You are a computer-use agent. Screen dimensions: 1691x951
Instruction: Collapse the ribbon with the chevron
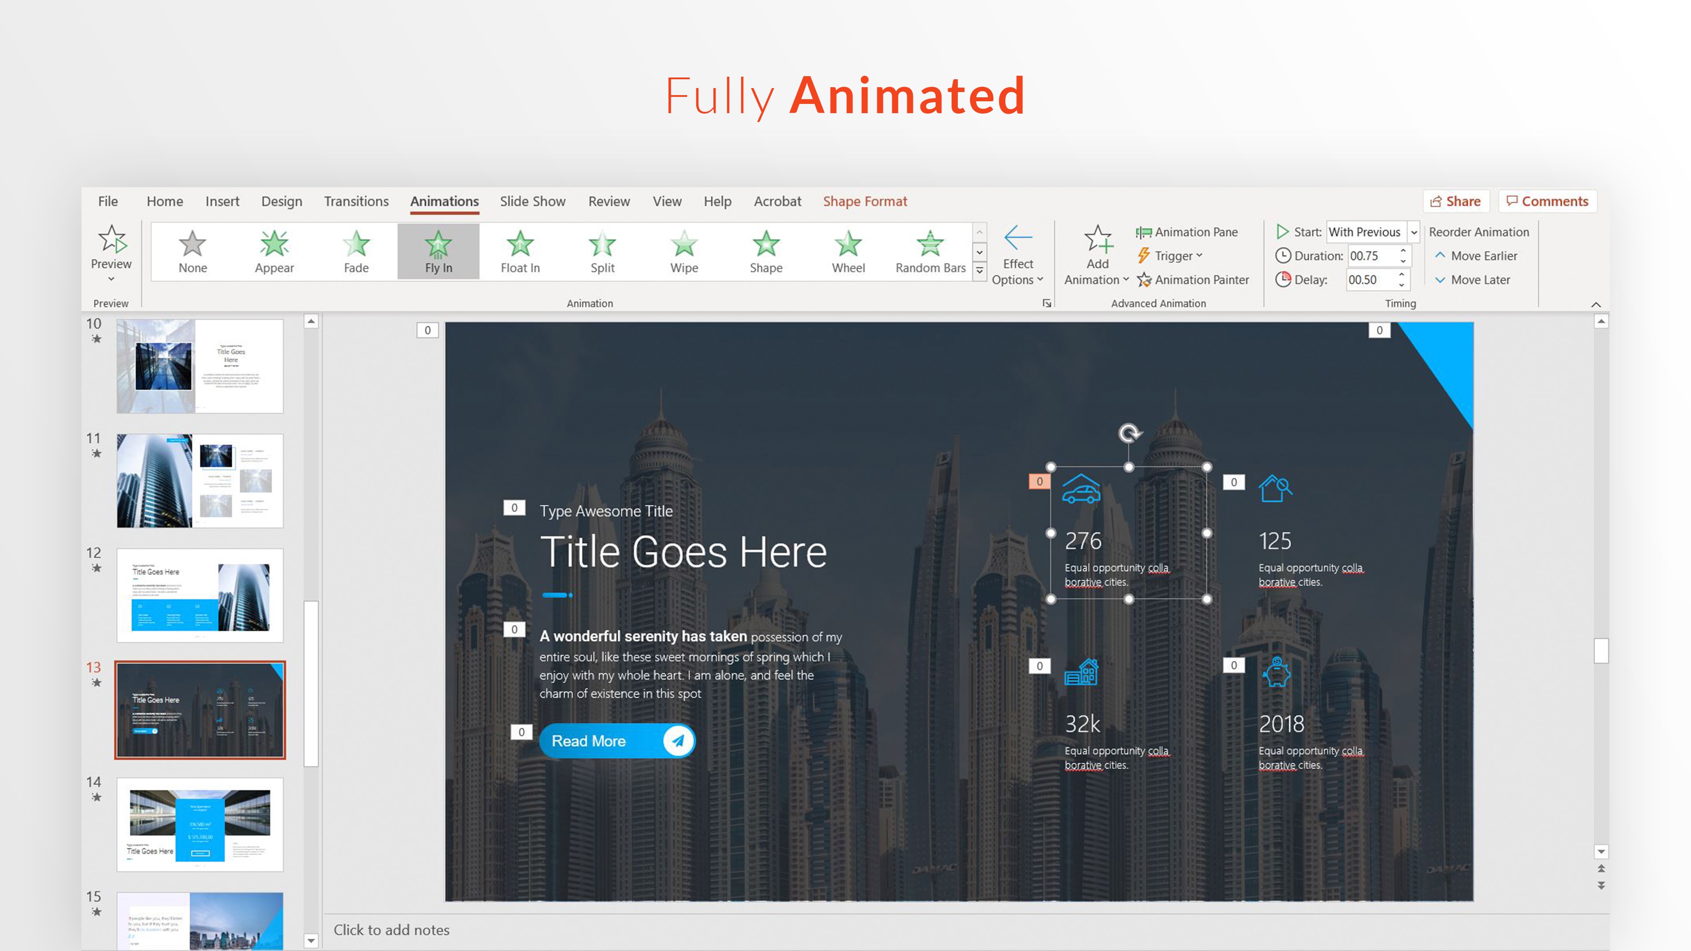coord(1596,304)
